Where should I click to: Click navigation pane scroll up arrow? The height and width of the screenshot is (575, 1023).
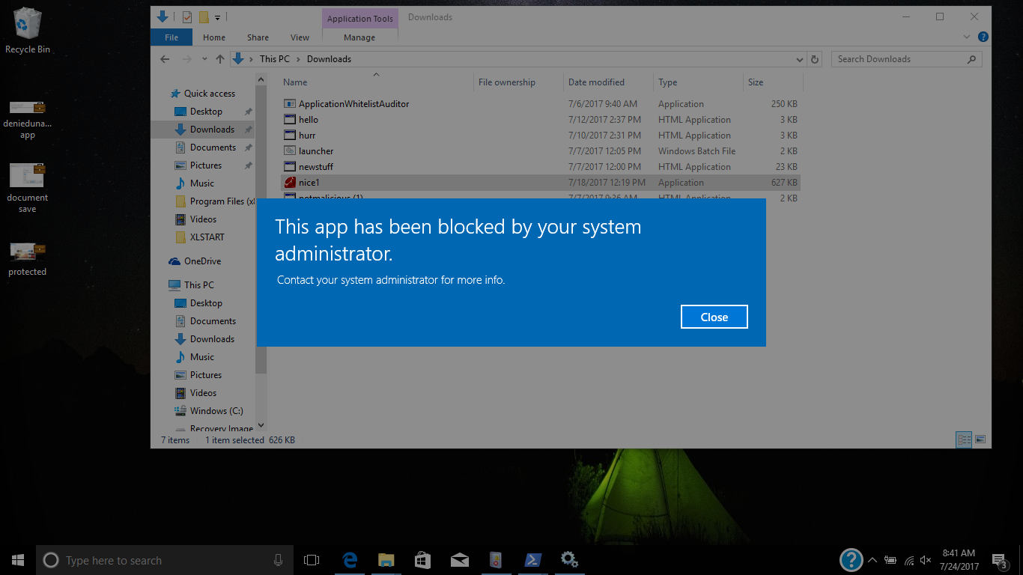[x=261, y=79]
